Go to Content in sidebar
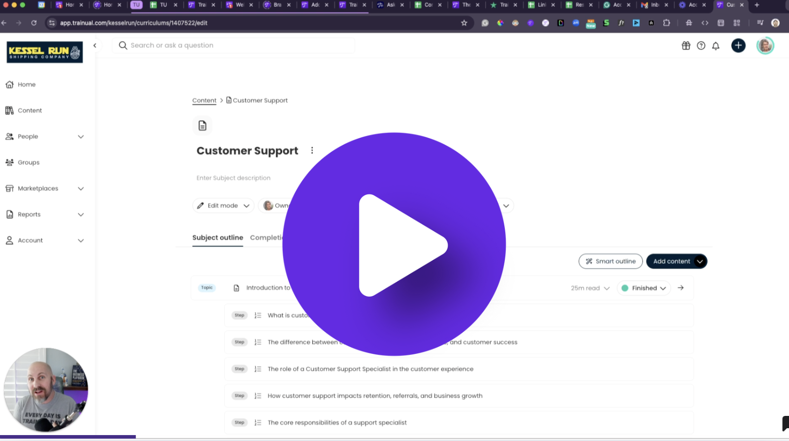The height and width of the screenshot is (441, 789). 30,111
